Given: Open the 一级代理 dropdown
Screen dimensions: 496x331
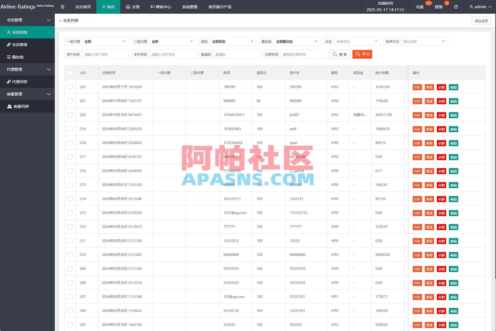Looking at the screenshot, I should pos(105,41).
